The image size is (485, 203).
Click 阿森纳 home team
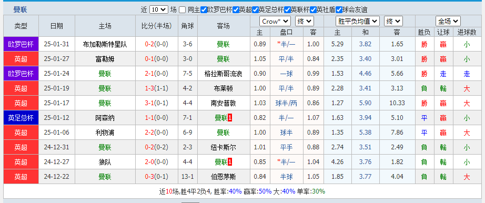[105, 118]
